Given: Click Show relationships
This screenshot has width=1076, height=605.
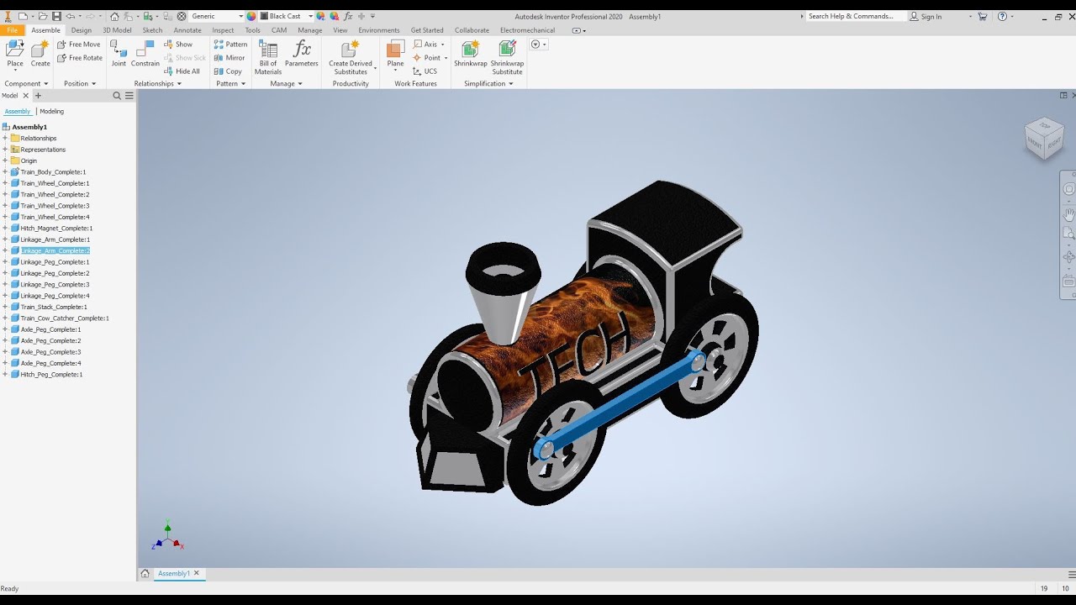Looking at the screenshot, I should coord(178,45).
